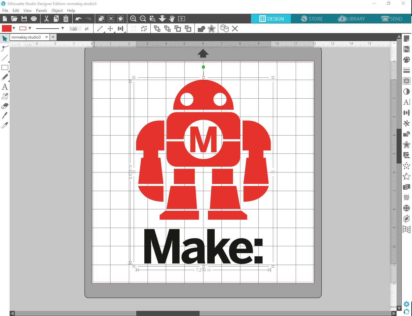Image resolution: width=412 pixels, height=316 pixels.
Task: Open a file with folder icon
Action: 14,19
